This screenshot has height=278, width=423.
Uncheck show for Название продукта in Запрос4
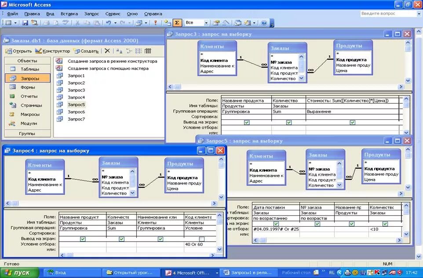pos(83,239)
